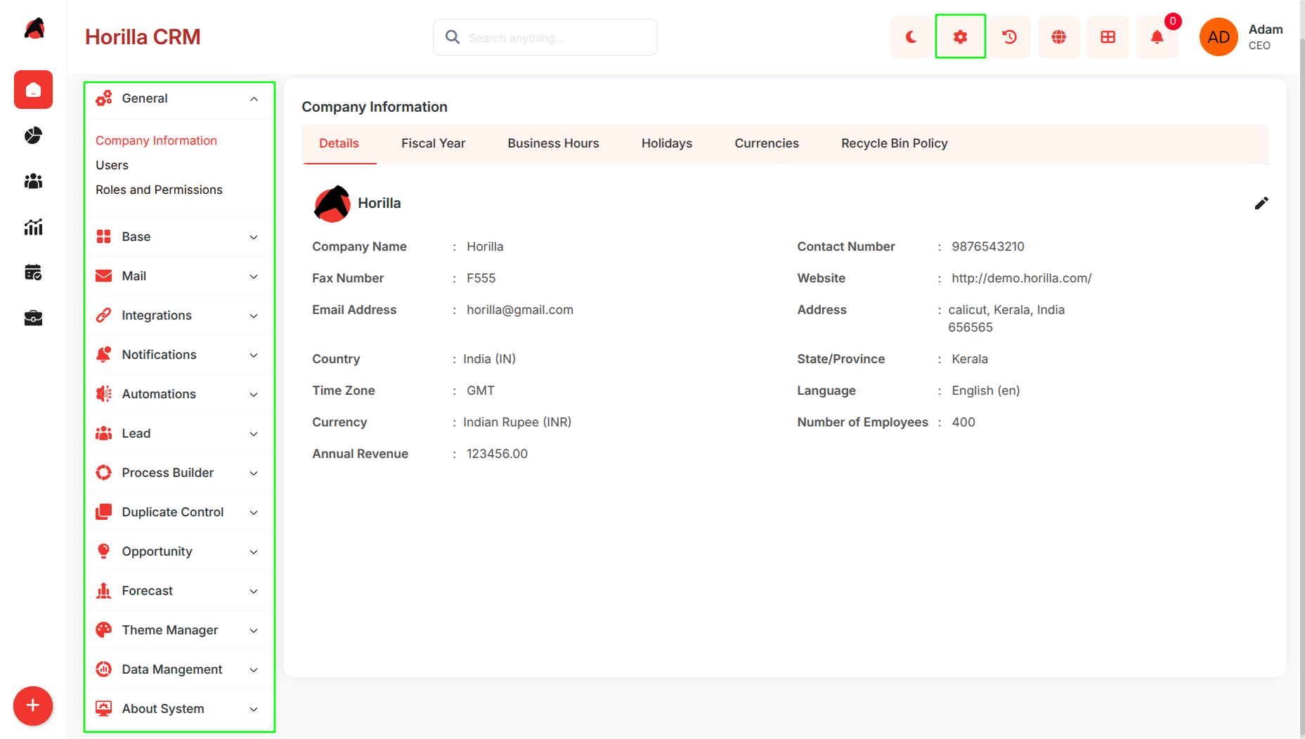Open the language globe icon
This screenshot has width=1305, height=739.
[x=1059, y=37]
